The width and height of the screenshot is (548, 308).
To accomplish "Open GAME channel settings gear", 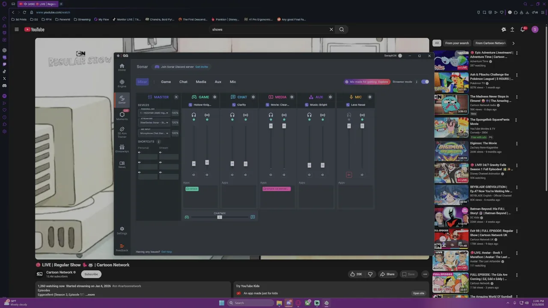I will tap(214, 97).
